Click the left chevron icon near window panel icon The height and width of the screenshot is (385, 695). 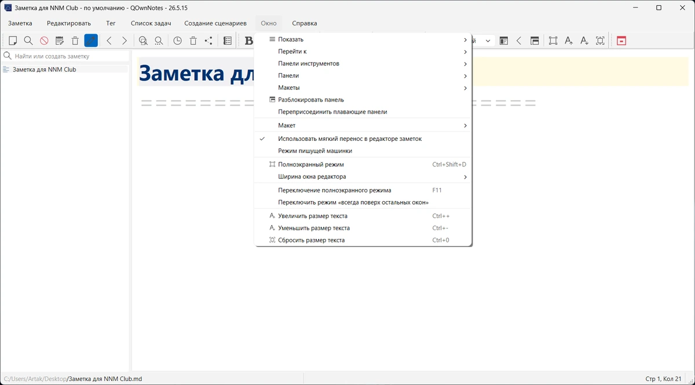pos(519,41)
